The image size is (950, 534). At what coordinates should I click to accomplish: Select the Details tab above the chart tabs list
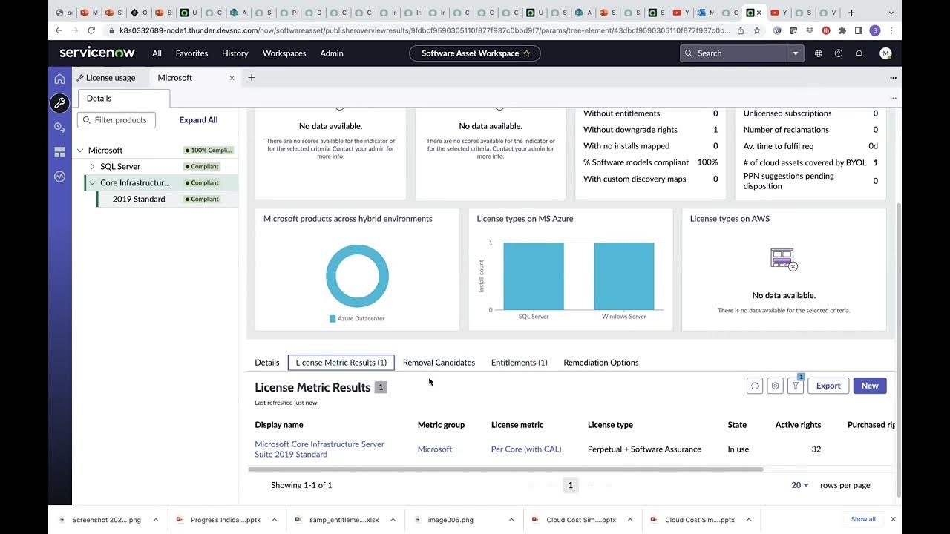(267, 363)
